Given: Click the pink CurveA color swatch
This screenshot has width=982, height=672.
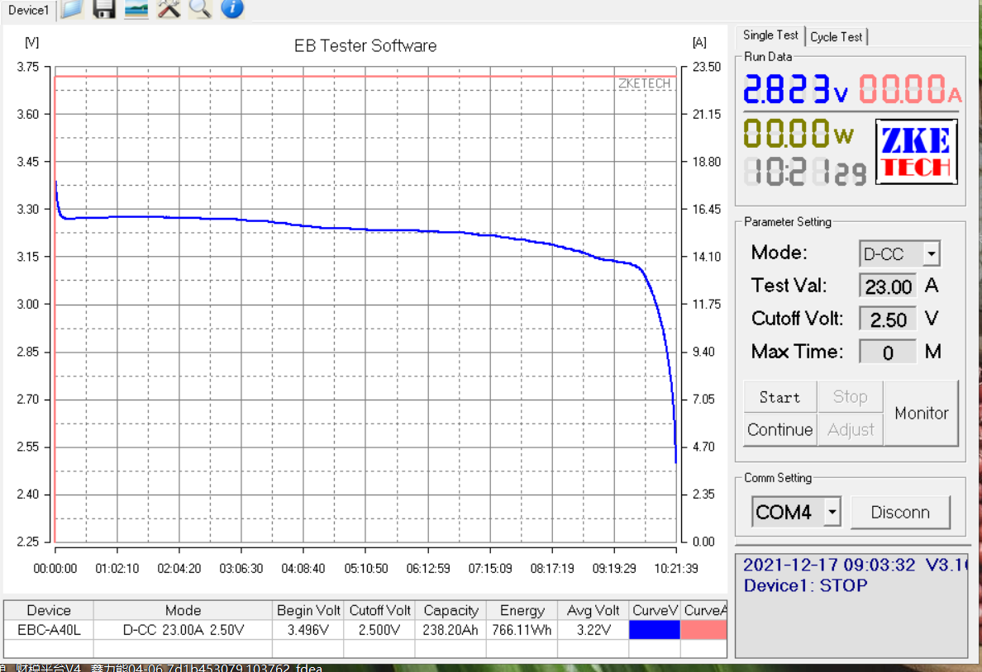Looking at the screenshot, I should pos(703,630).
